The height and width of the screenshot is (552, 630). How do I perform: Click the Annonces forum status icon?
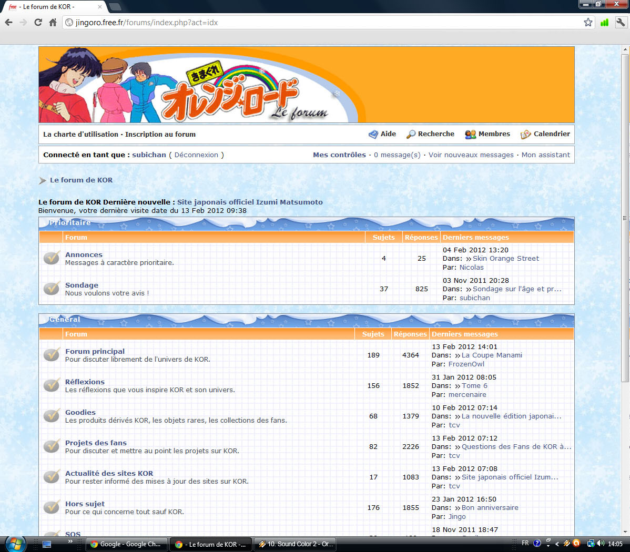pos(52,258)
